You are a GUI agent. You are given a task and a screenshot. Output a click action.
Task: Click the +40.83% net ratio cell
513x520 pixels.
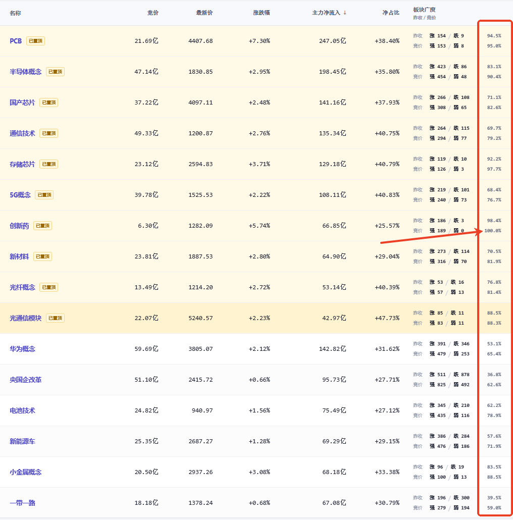coord(387,195)
